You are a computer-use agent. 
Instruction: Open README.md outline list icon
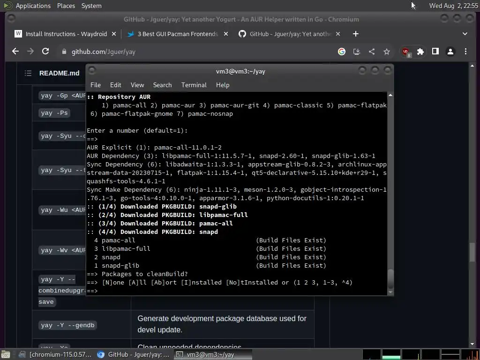[28, 73]
